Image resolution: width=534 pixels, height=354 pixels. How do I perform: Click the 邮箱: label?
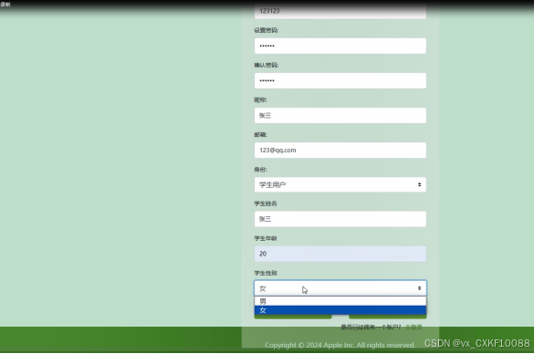pyautogui.click(x=260, y=135)
